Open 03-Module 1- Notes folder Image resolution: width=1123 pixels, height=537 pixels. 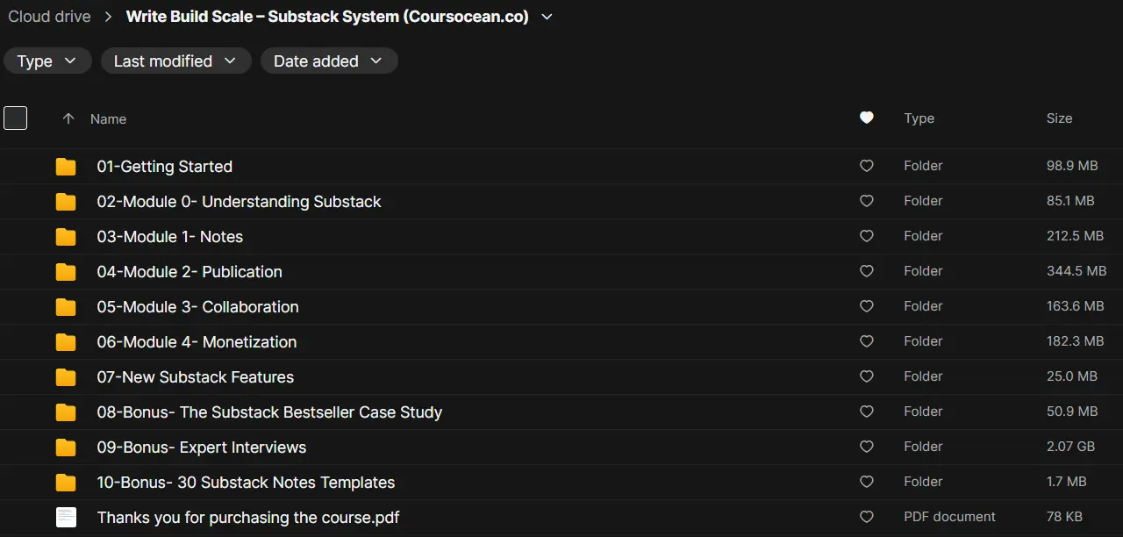(x=169, y=237)
